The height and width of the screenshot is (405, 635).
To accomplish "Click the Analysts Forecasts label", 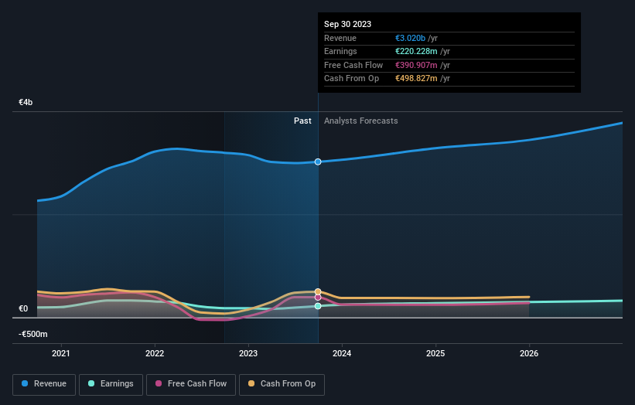I will (361, 121).
